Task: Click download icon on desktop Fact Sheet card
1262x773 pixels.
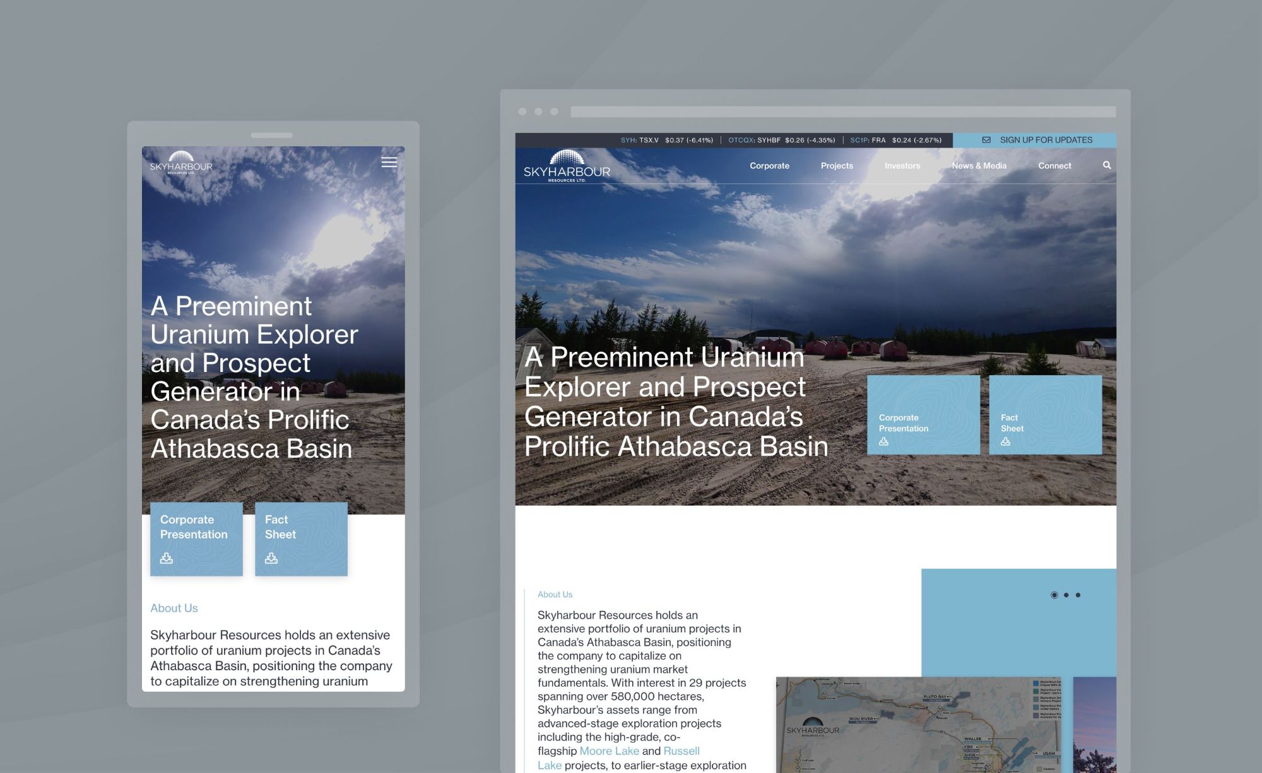Action: coord(1005,441)
